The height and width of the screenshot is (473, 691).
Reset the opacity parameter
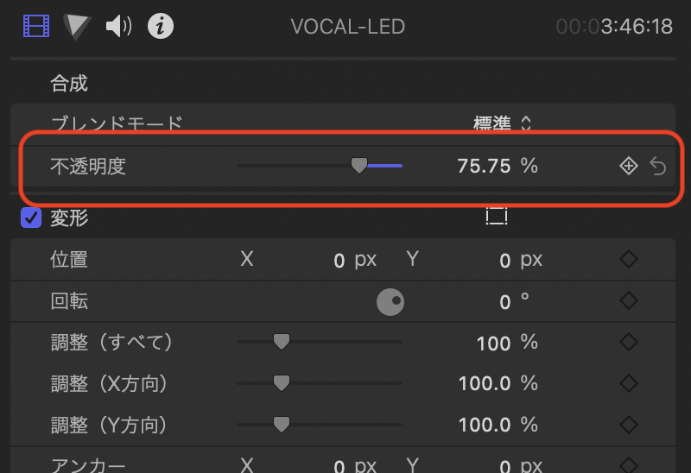tap(658, 167)
